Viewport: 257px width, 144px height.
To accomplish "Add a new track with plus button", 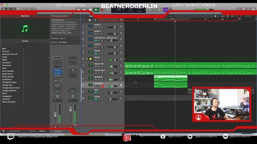I will tap(84, 20).
